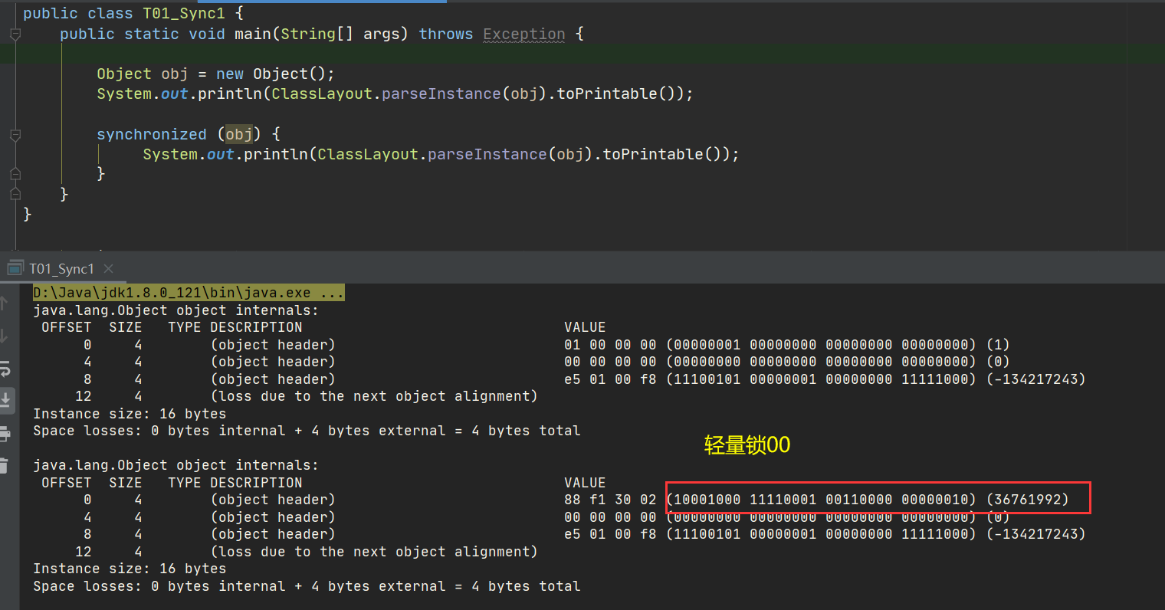Click 'OFFSET' header of the first table
Image resolution: width=1165 pixels, height=610 pixels.
pos(66,327)
